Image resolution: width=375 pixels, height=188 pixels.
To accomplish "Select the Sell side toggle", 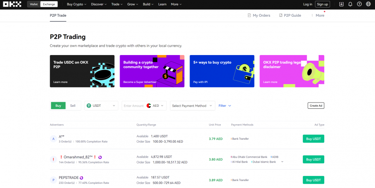I will click(72, 105).
